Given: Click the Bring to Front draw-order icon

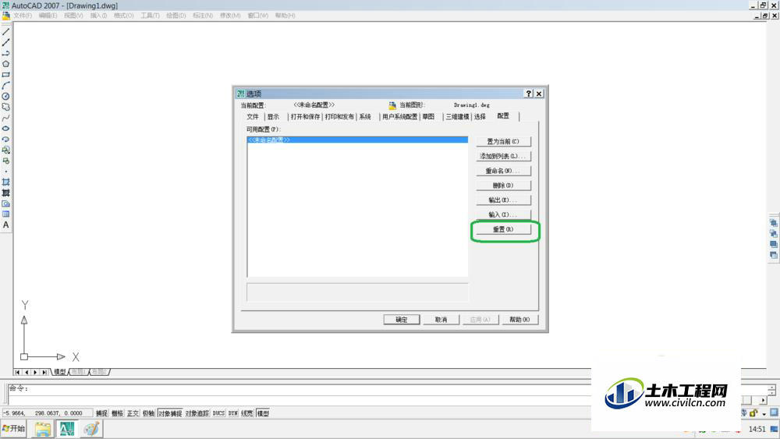Looking at the screenshot, I should point(774,223).
